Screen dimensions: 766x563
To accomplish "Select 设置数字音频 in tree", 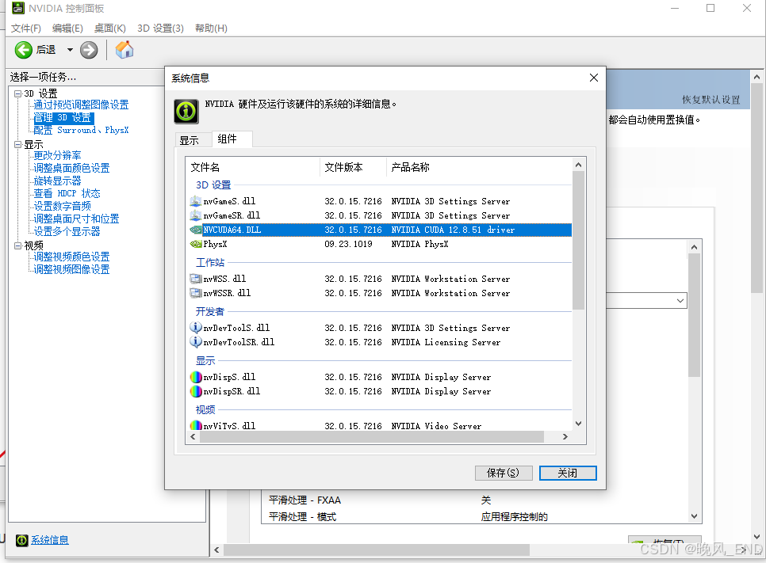I will (62, 207).
